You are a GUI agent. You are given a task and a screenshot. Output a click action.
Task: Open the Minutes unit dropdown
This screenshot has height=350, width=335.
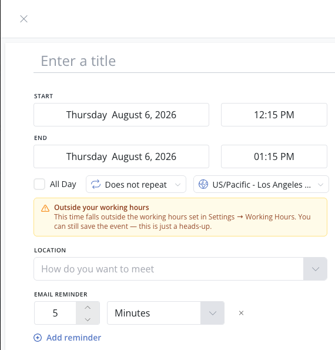click(166, 313)
